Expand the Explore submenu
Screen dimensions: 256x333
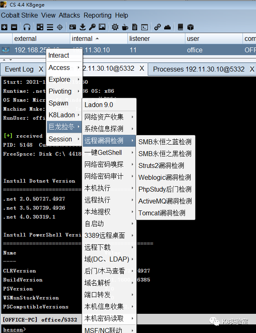point(64,79)
